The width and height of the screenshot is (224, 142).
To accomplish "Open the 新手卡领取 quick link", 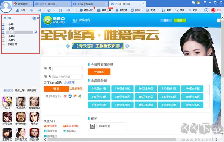I will click(x=71, y=126).
